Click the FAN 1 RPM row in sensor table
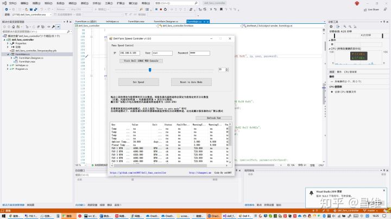391x219 pixels. click(x=169, y=148)
